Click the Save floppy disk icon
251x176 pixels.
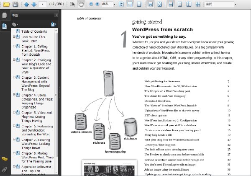(x=15, y=4)
